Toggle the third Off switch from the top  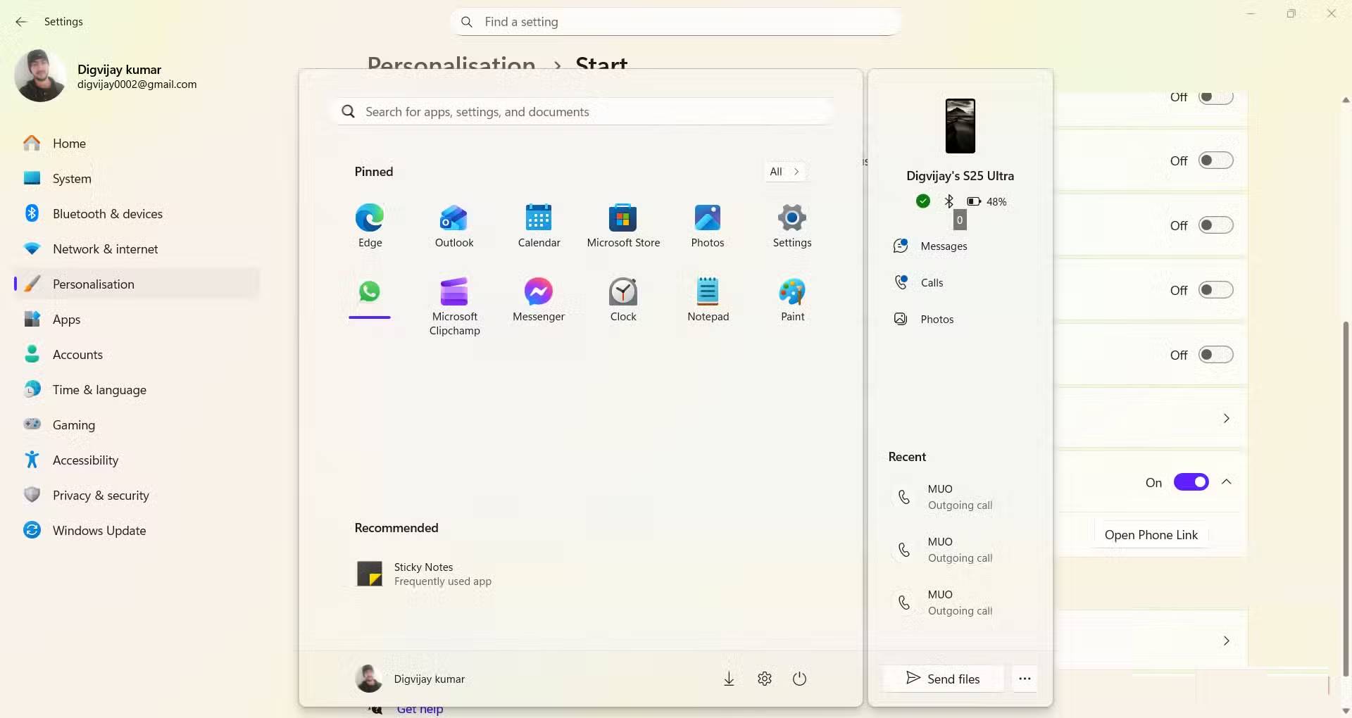pyautogui.click(x=1216, y=225)
